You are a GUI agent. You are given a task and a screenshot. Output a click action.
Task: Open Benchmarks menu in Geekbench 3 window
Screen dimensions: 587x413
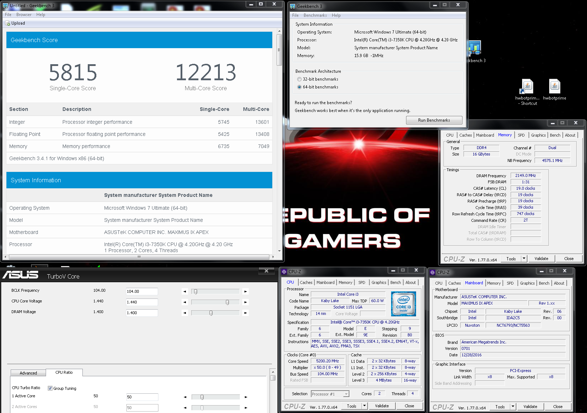(x=315, y=15)
